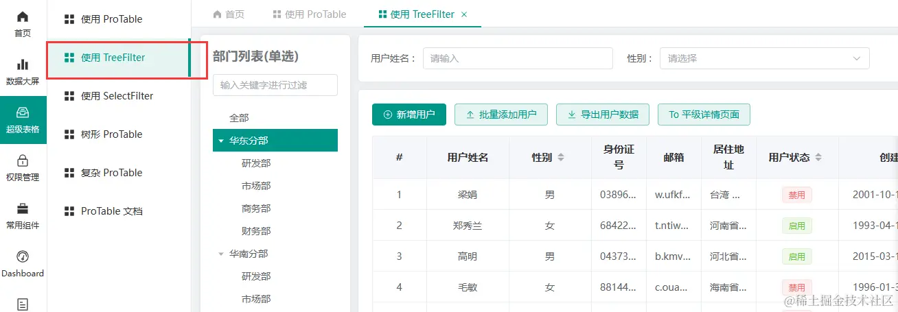Click the document icon below Dashboard
This screenshot has height=312, width=898.
(x=23, y=303)
